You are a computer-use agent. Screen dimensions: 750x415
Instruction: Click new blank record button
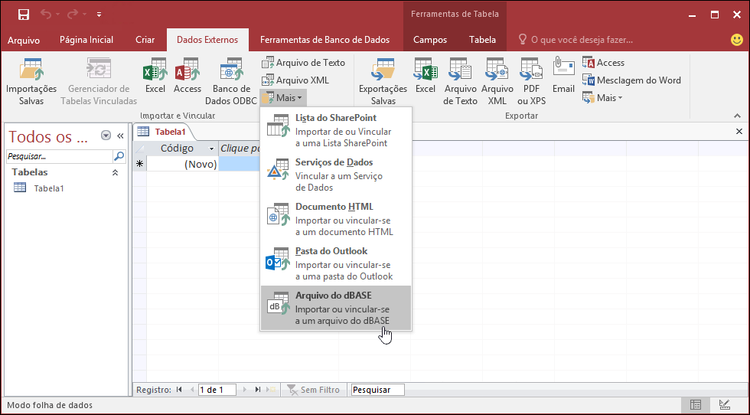click(x=272, y=390)
